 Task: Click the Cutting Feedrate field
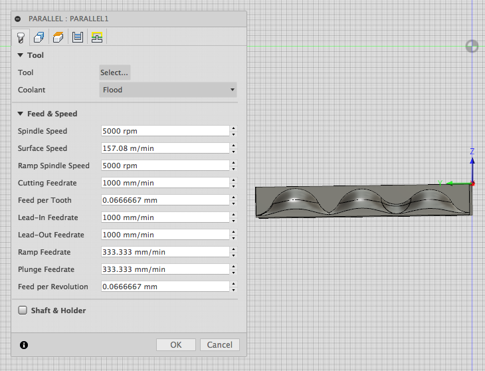165,183
